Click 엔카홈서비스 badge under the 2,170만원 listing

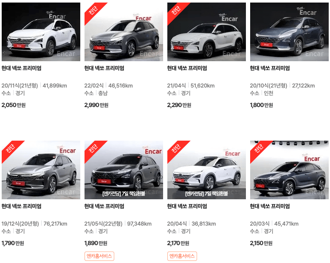click(182, 256)
